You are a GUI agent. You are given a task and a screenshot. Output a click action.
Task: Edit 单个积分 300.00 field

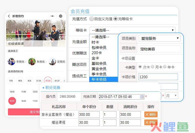click(89, 114)
